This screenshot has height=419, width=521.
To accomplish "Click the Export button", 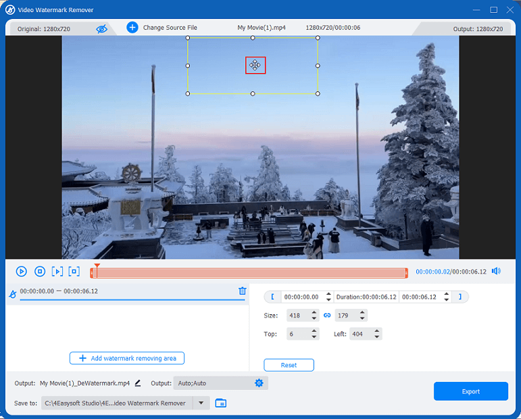I will pos(471,391).
